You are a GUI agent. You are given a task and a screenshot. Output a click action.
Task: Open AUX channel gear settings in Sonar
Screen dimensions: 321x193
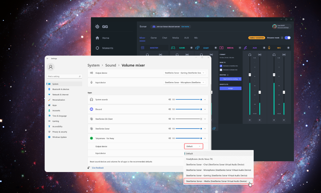coord(264,48)
